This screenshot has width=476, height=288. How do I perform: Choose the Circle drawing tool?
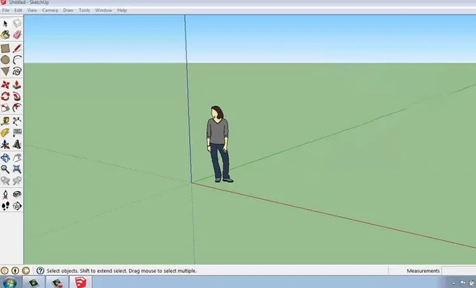(x=5, y=60)
